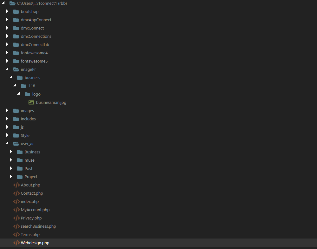Click the open folder icon of root path
Viewport: 317px width, 249px height.
point(12,3)
